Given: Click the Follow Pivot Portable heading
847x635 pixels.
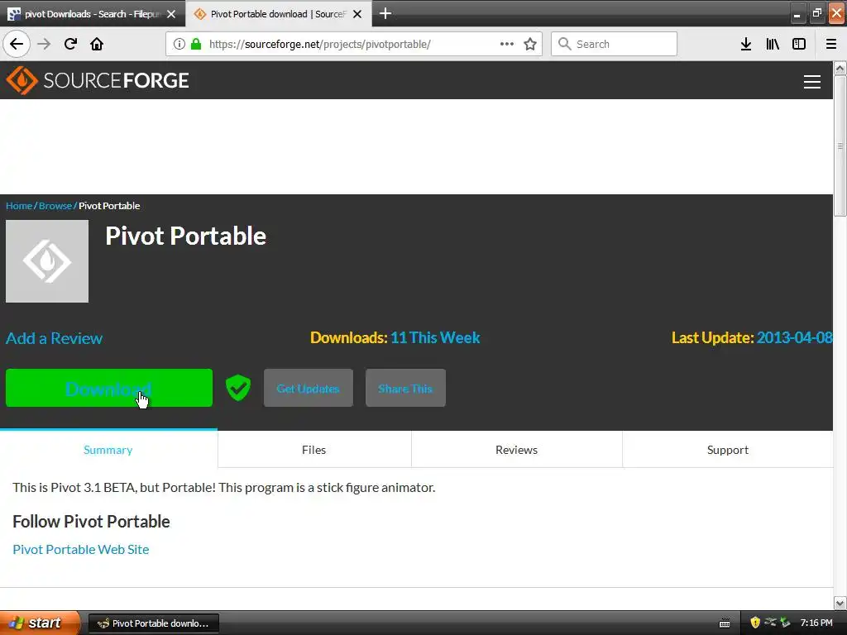Looking at the screenshot, I should 91,521.
